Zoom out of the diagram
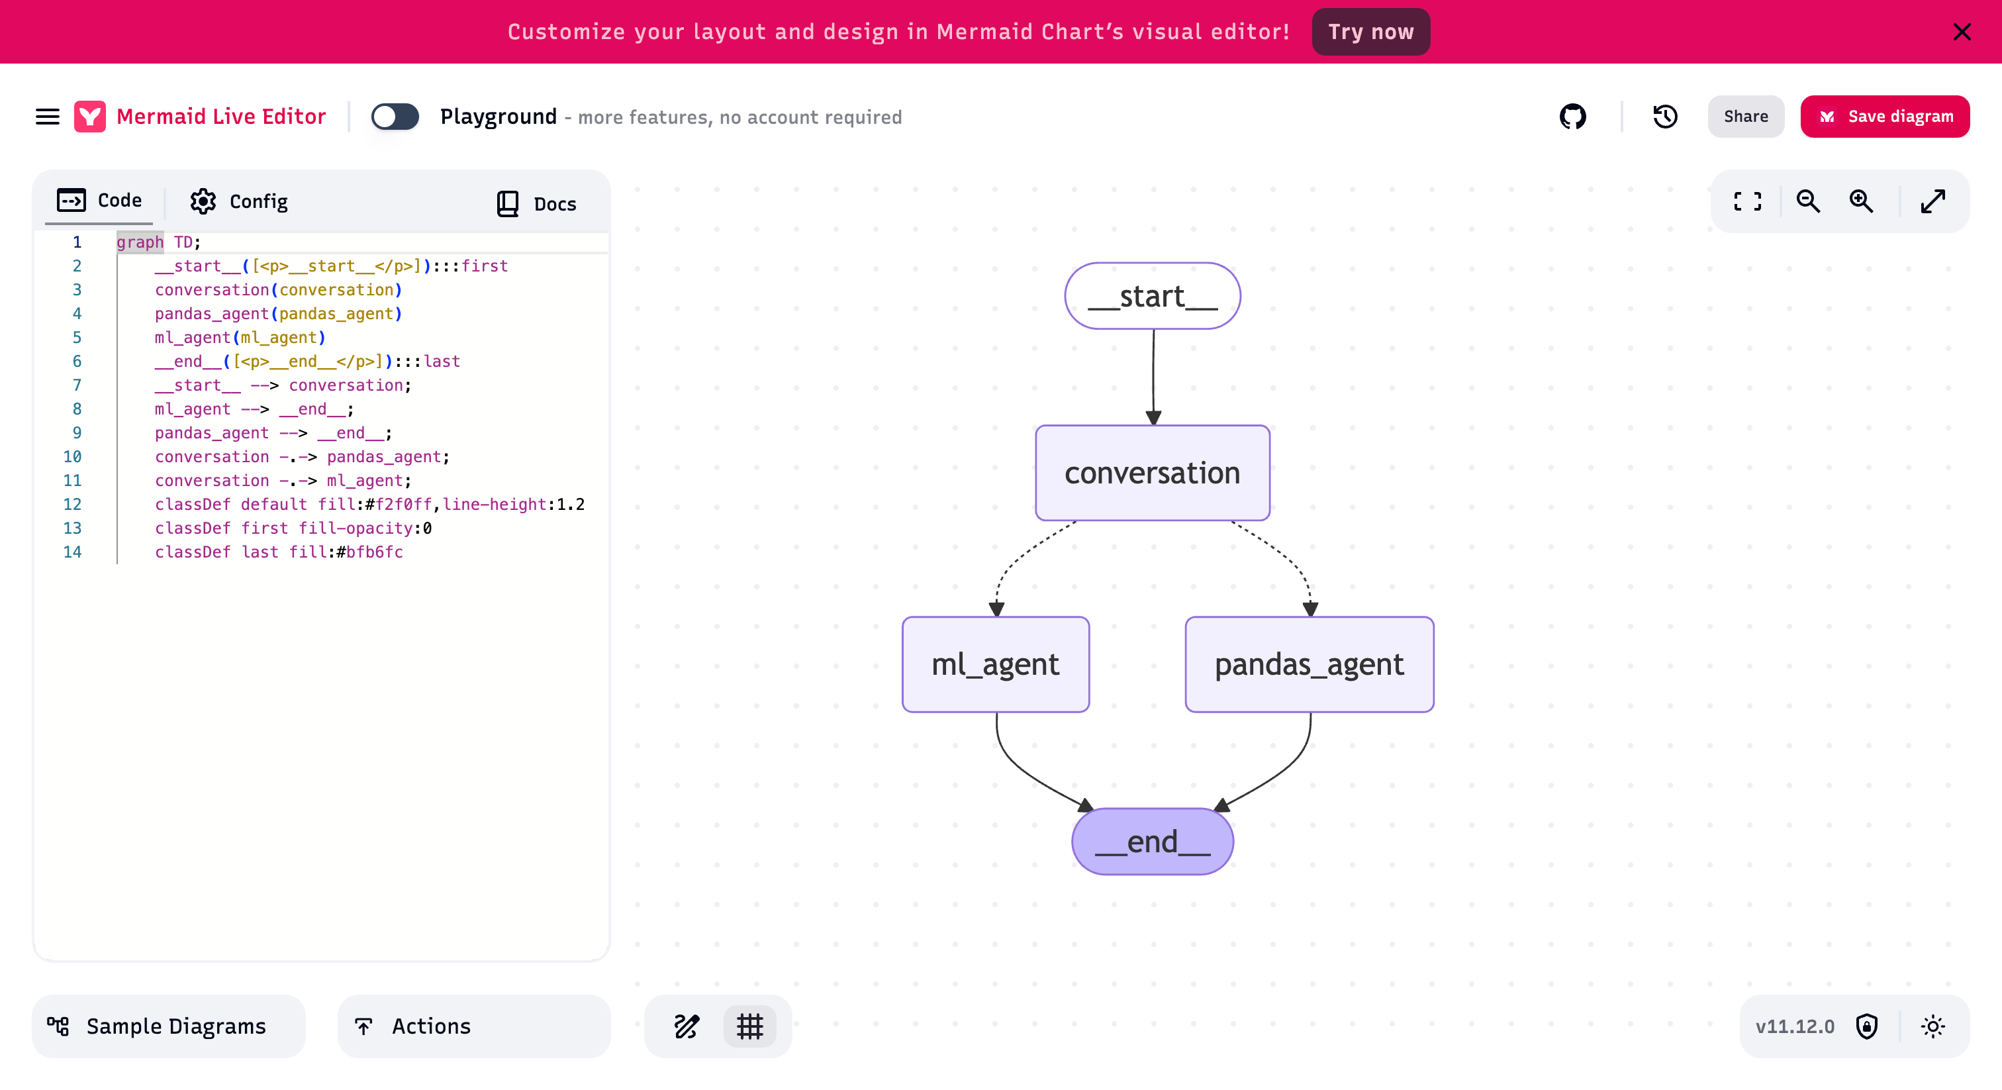The width and height of the screenshot is (2002, 1090). tap(1808, 201)
